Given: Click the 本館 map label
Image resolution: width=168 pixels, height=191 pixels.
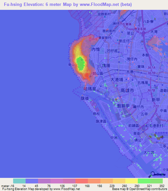Looking at the screenshot, I should pyautogui.click(x=145, y=55).
